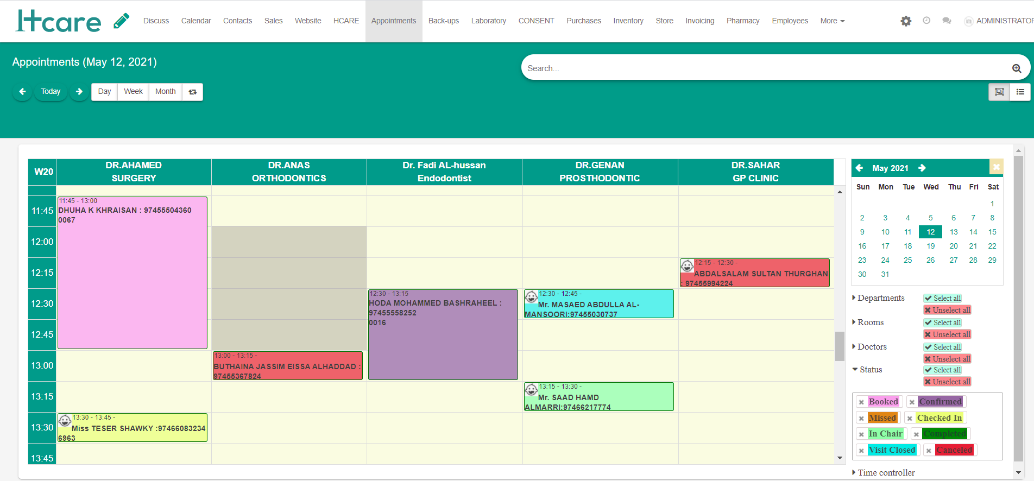This screenshot has height=481, width=1034.
Task: Expand the Doctors filter section
Action: pos(869,347)
